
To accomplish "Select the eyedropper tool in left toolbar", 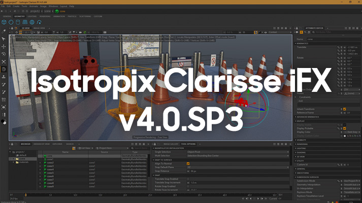I will click(4, 31).
